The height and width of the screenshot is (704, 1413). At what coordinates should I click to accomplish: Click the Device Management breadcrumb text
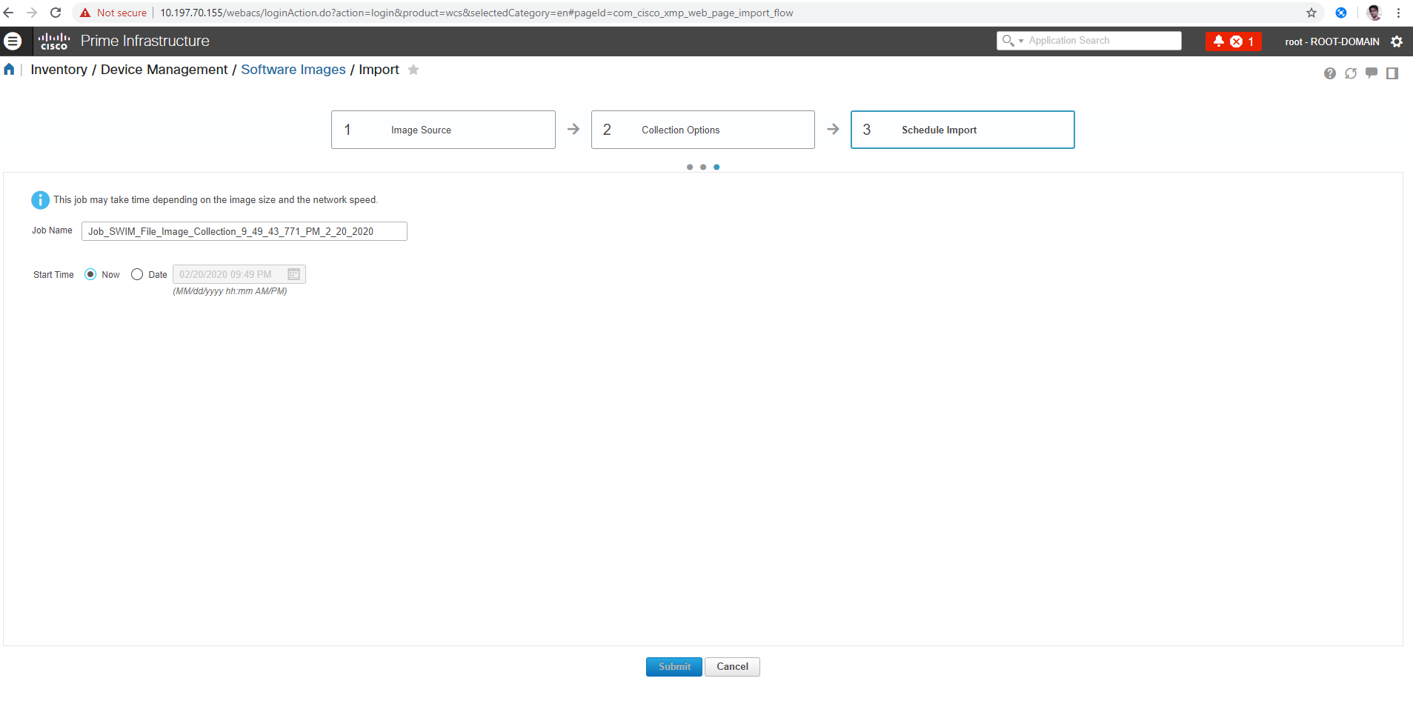[164, 70]
